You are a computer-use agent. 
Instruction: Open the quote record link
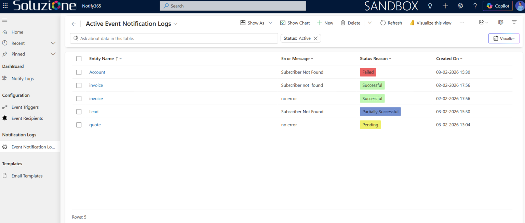pyautogui.click(x=95, y=125)
